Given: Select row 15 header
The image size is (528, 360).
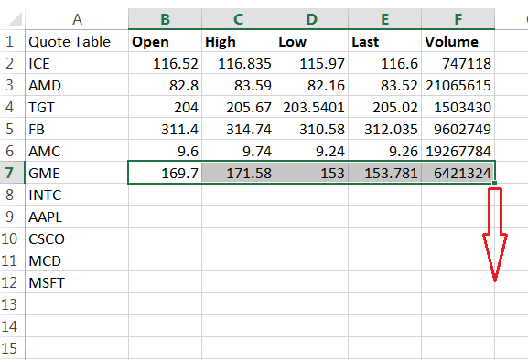Looking at the screenshot, I should pyautogui.click(x=13, y=348).
